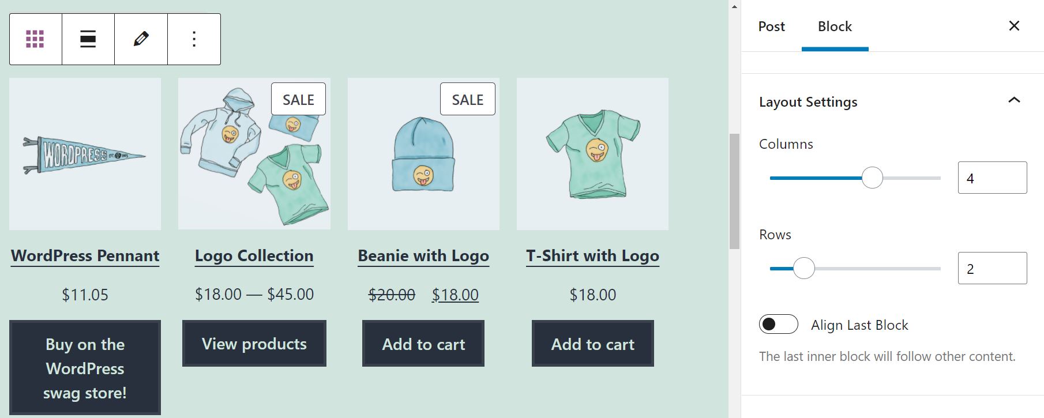Image resolution: width=1044 pixels, height=418 pixels.
Task: Focus the Rows number input field
Action: click(992, 268)
